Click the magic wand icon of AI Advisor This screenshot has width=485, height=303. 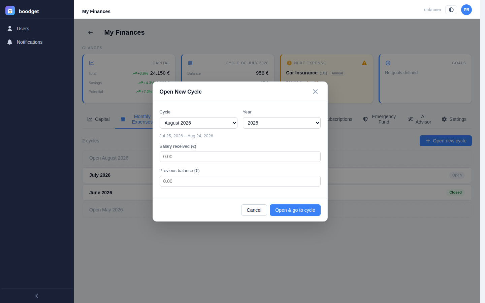click(411, 119)
